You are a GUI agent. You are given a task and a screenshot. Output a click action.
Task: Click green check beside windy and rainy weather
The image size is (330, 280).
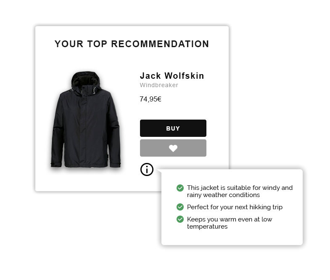(x=180, y=188)
